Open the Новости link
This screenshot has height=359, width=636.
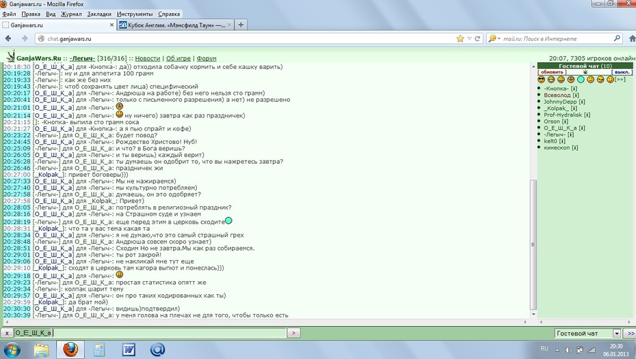point(148,58)
